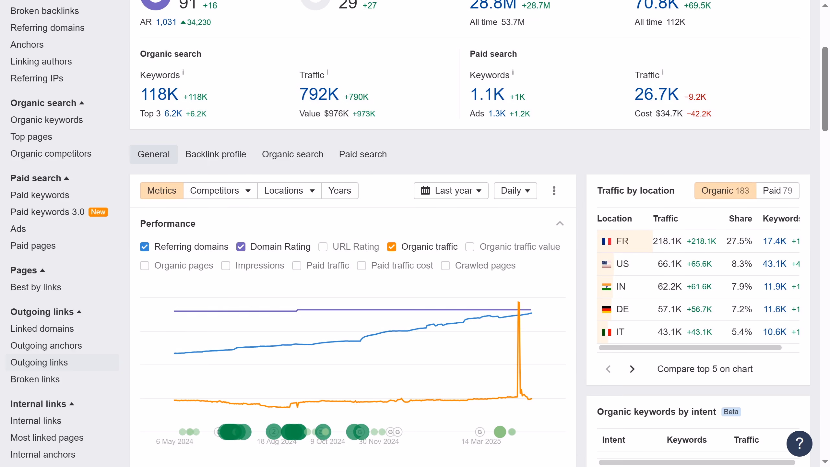Switch to the Paid search tab
This screenshot has width=830, height=467.
pyautogui.click(x=363, y=154)
